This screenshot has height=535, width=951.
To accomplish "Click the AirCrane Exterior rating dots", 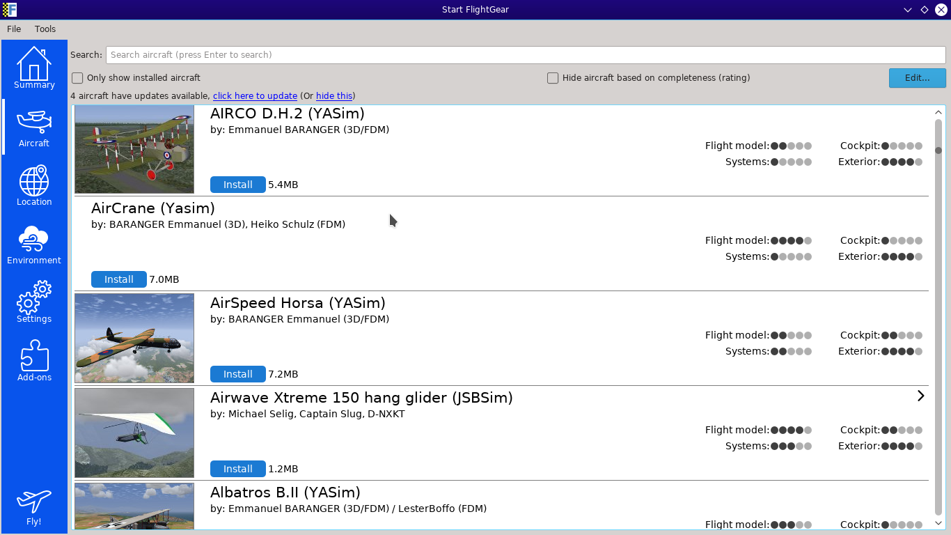I will click(902, 256).
